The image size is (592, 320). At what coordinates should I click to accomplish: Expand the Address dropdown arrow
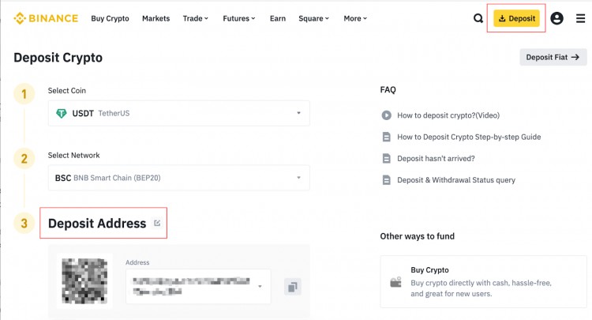click(x=260, y=286)
